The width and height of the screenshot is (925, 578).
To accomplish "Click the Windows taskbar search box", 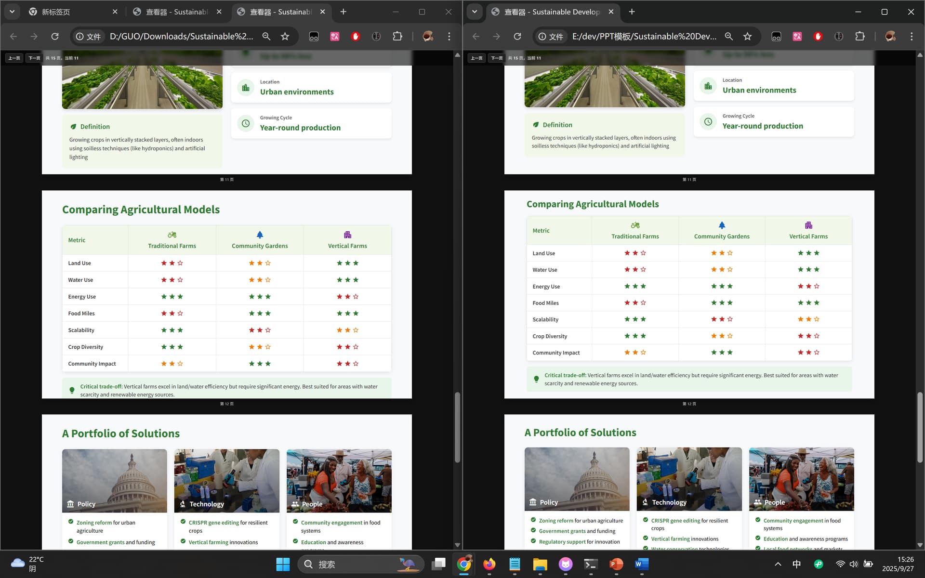I will (361, 564).
